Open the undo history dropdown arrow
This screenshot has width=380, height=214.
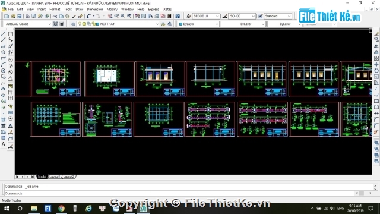pos(94,16)
